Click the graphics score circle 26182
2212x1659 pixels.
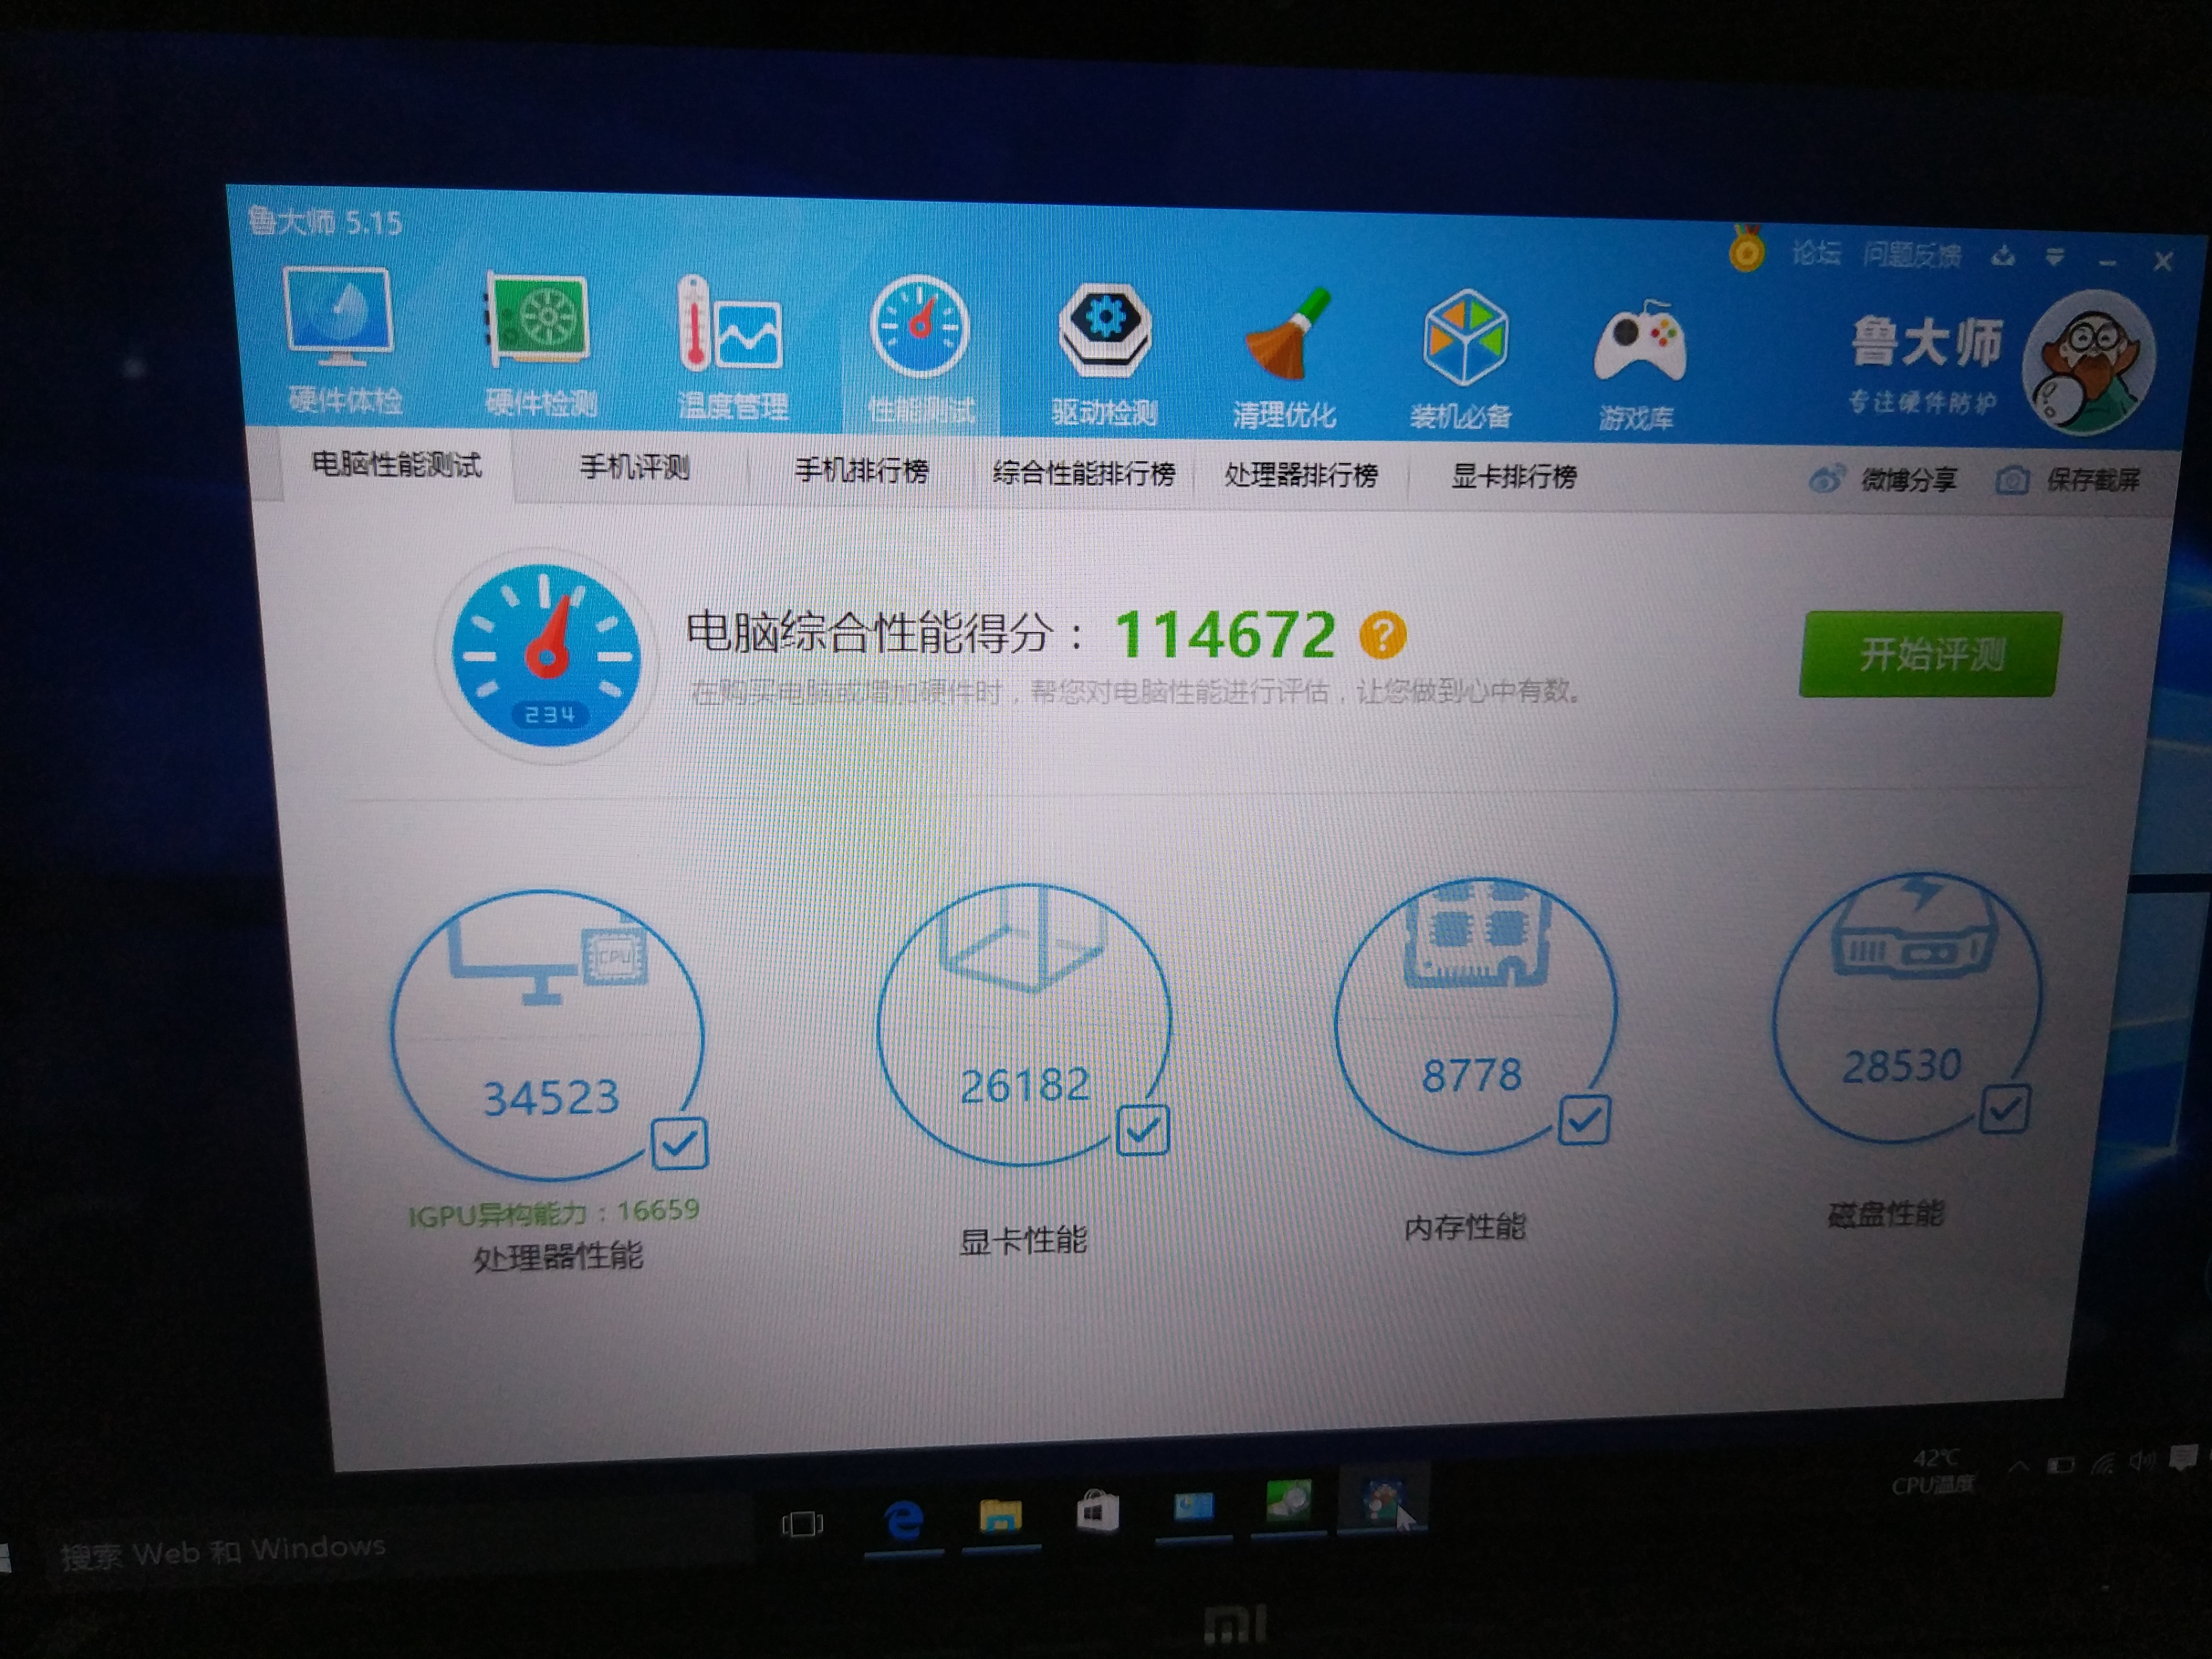1024,1026
